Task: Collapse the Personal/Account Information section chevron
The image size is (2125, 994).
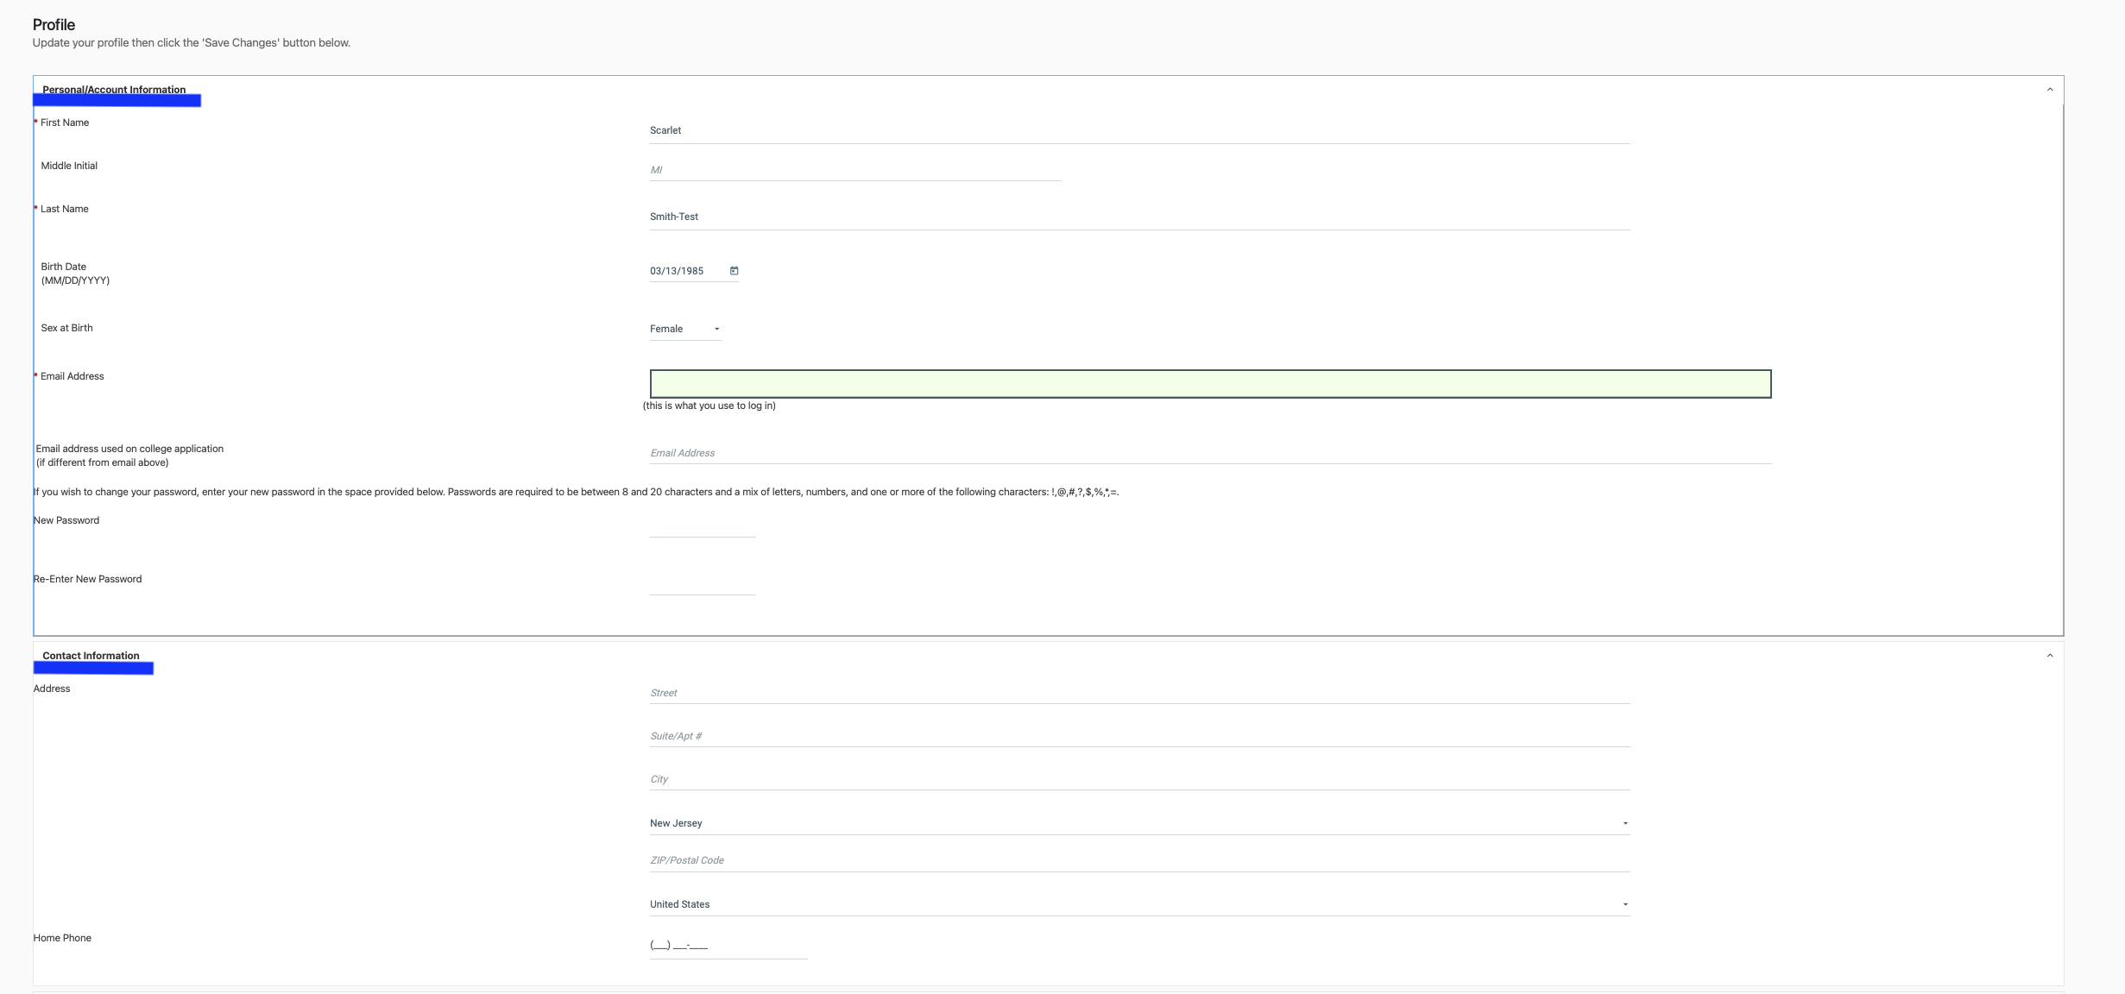Action: [x=2050, y=90]
